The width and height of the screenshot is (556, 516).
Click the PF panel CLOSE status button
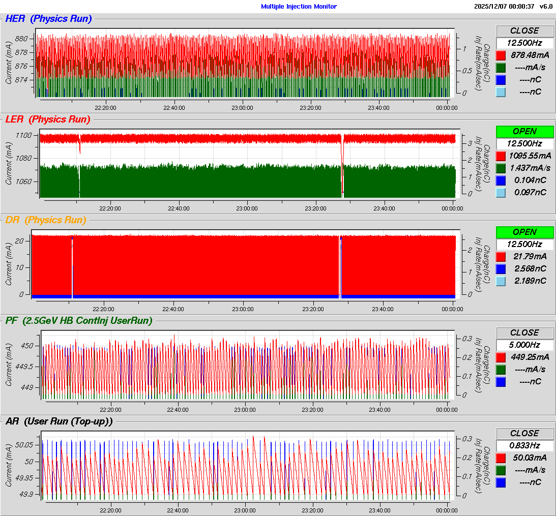pyautogui.click(x=524, y=332)
